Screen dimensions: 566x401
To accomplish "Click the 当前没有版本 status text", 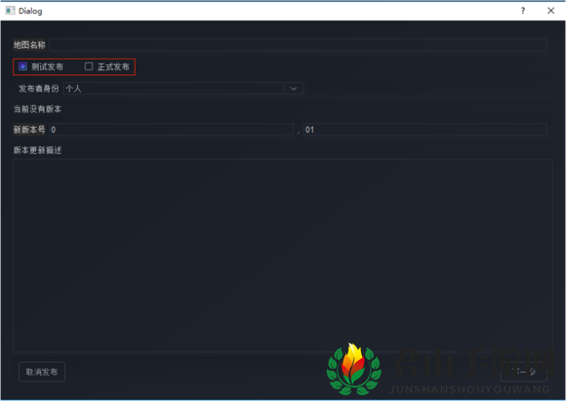I will [x=37, y=109].
